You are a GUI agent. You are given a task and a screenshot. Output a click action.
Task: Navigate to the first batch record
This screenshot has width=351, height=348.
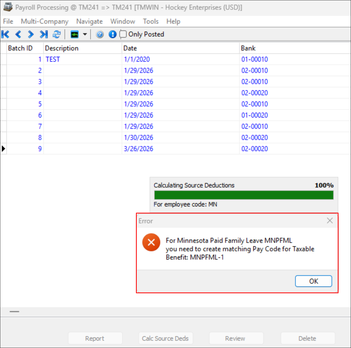point(5,34)
